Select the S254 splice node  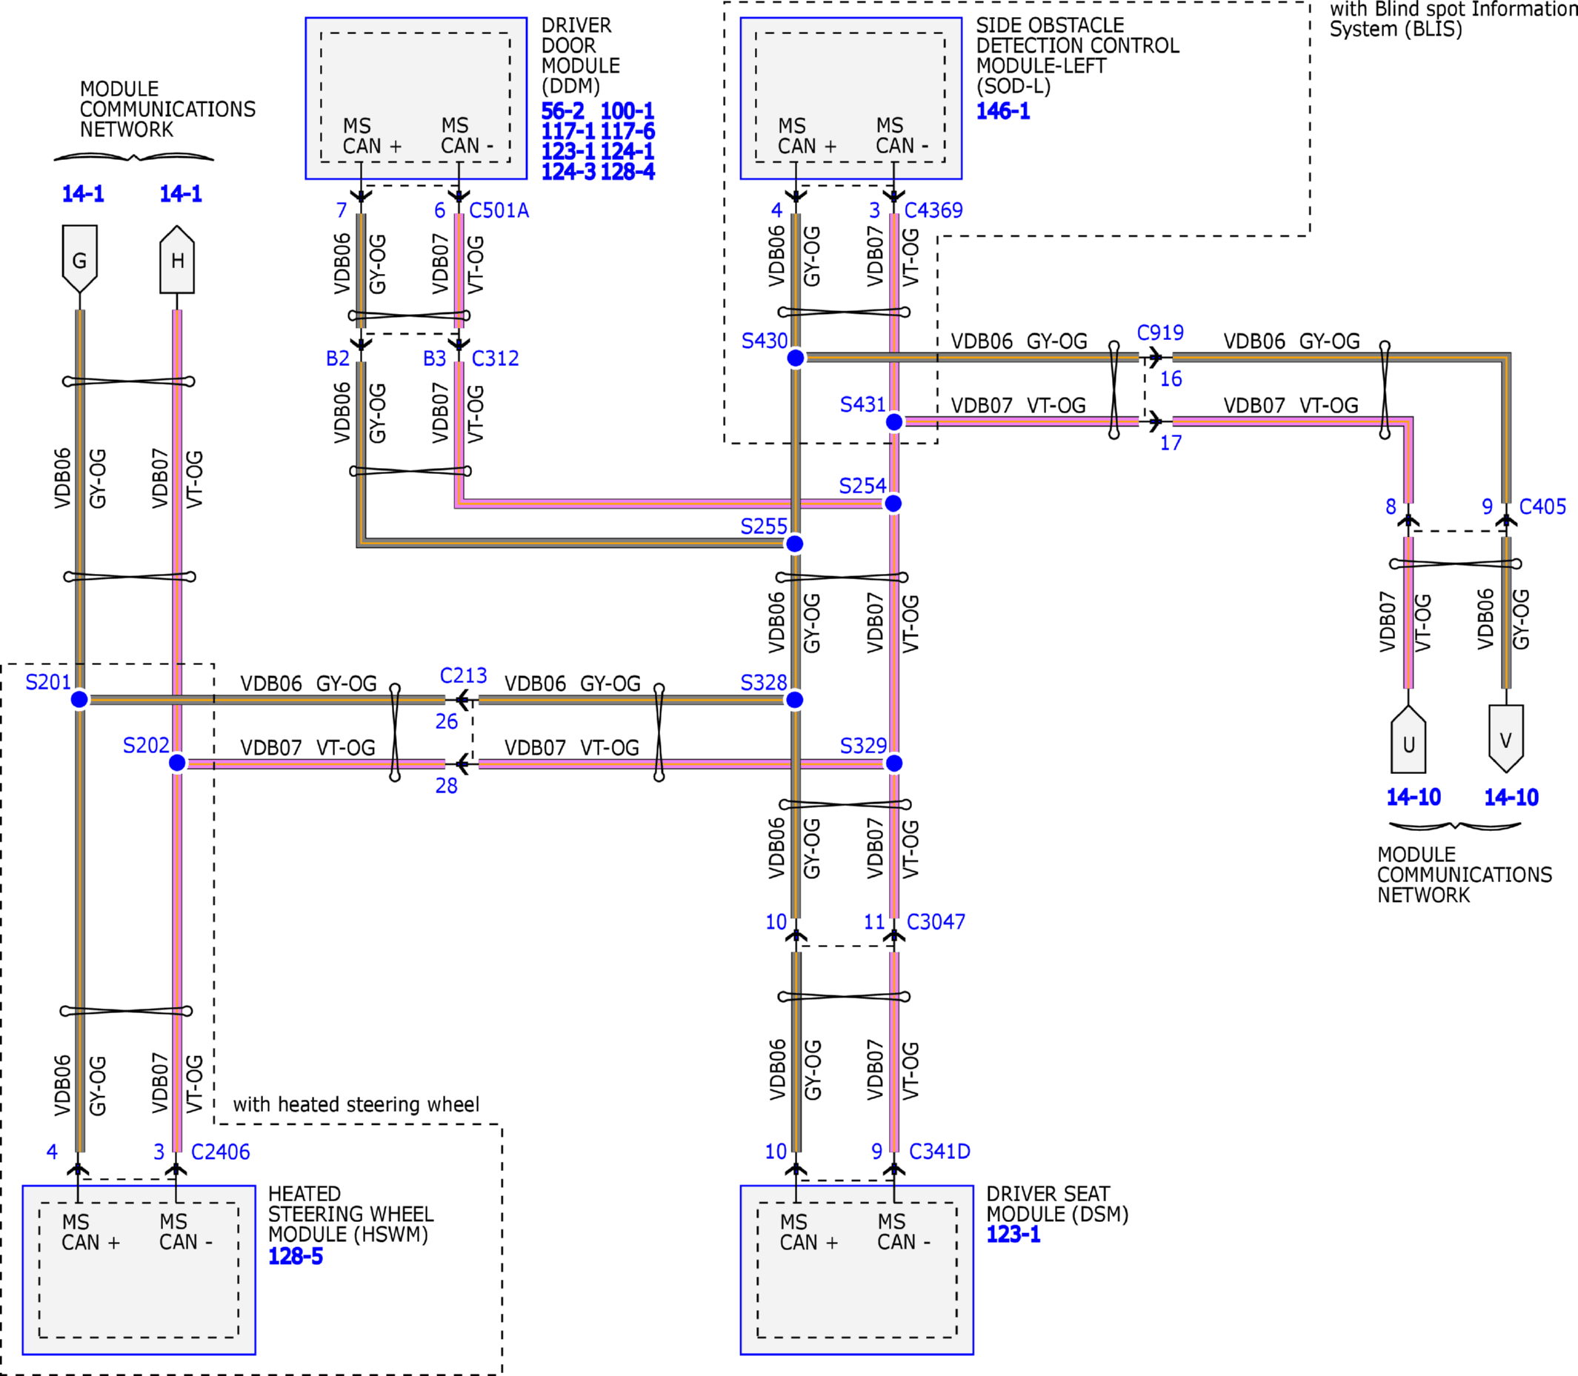[893, 504]
